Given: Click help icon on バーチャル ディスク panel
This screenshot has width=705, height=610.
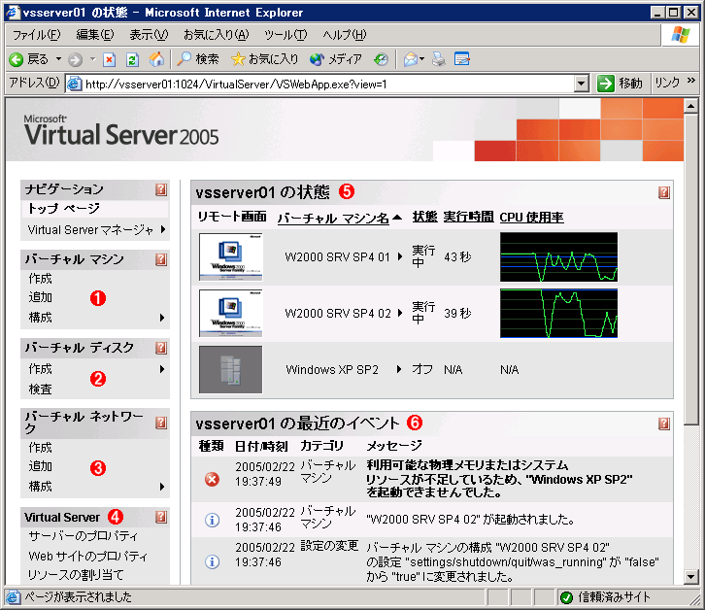Looking at the screenshot, I should [161, 348].
